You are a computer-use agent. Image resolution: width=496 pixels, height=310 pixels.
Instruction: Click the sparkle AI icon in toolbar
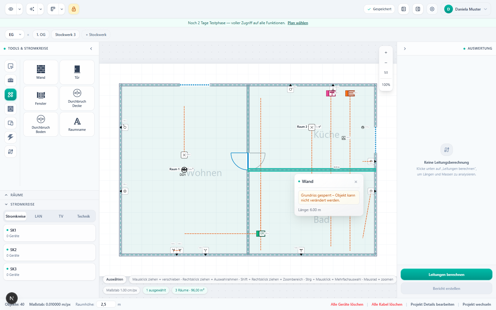(x=32, y=9)
